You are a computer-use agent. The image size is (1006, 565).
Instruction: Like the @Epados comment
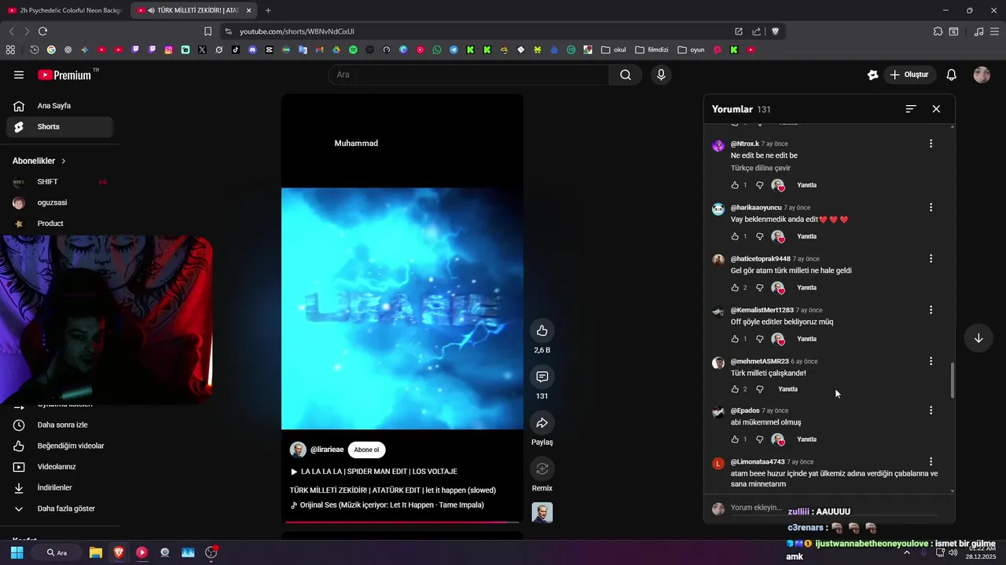735,439
